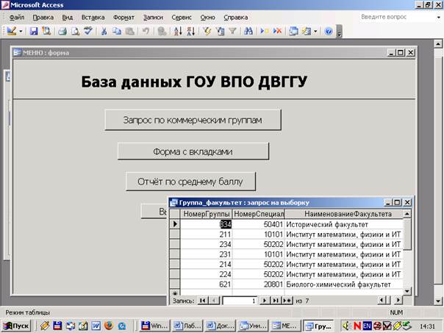Open the Вставка menu
This screenshot has height=333, width=444.
pyautogui.click(x=93, y=17)
